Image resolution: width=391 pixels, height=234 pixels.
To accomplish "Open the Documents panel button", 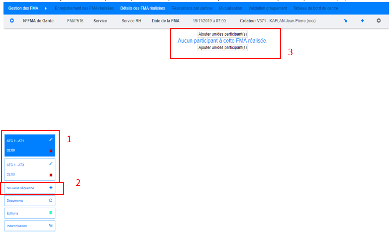I will tap(30, 200).
